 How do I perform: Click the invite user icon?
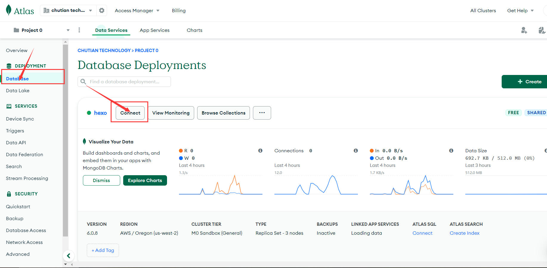pyautogui.click(x=524, y=30)
